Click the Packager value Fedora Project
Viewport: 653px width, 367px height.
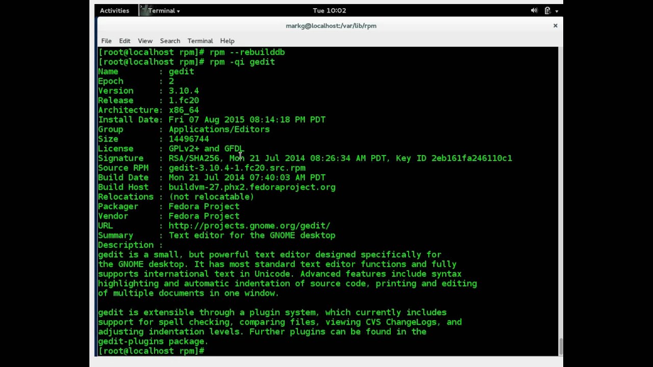pyautogui.click(x=204, y=207)
